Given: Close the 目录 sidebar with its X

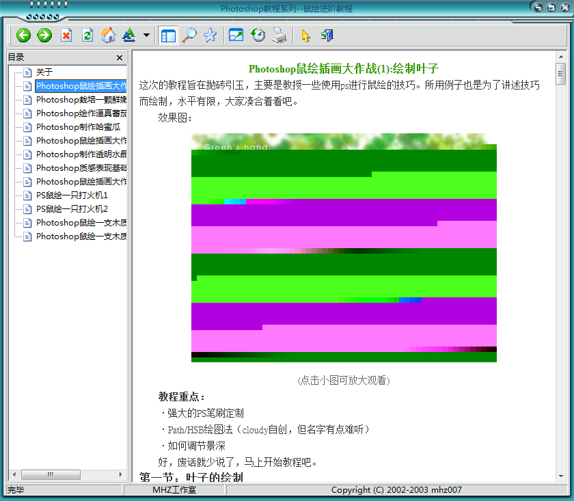Looking at the screenshot, I should [120, 58].
